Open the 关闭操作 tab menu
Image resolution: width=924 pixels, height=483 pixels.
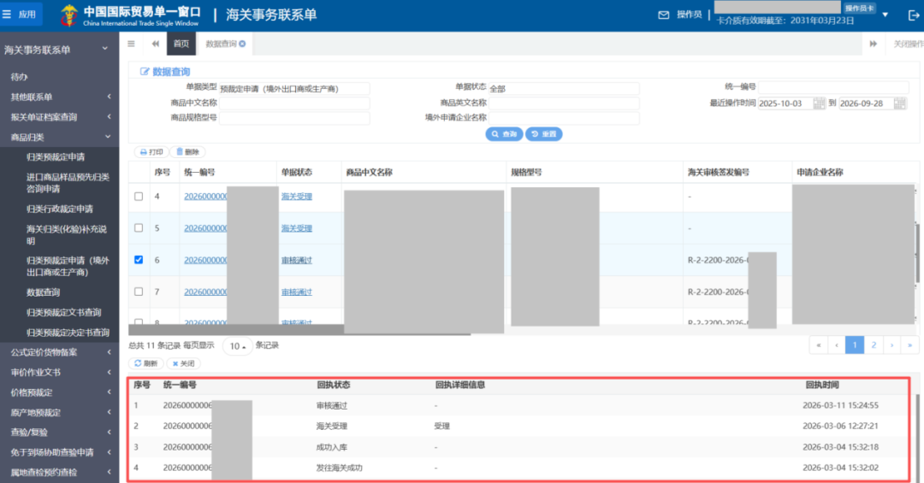[x=908, y=44]
